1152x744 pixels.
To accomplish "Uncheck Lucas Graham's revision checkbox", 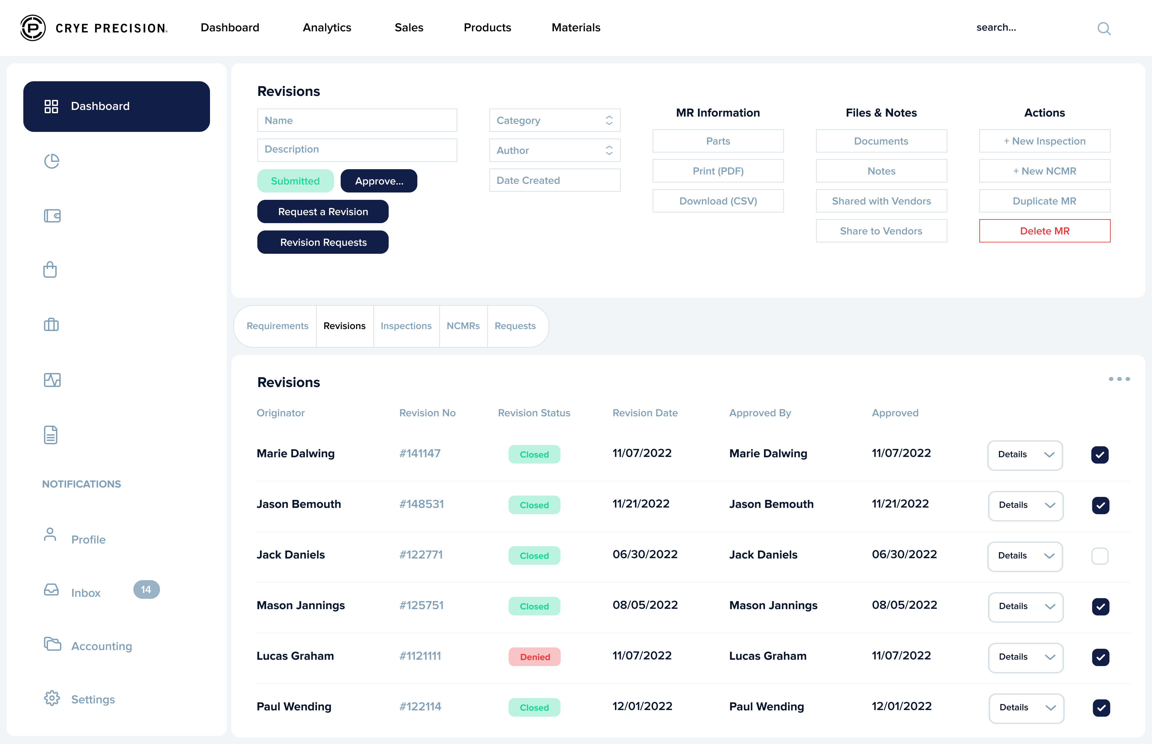I will click(x=1100, y=657).
